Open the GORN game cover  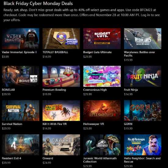143,111
